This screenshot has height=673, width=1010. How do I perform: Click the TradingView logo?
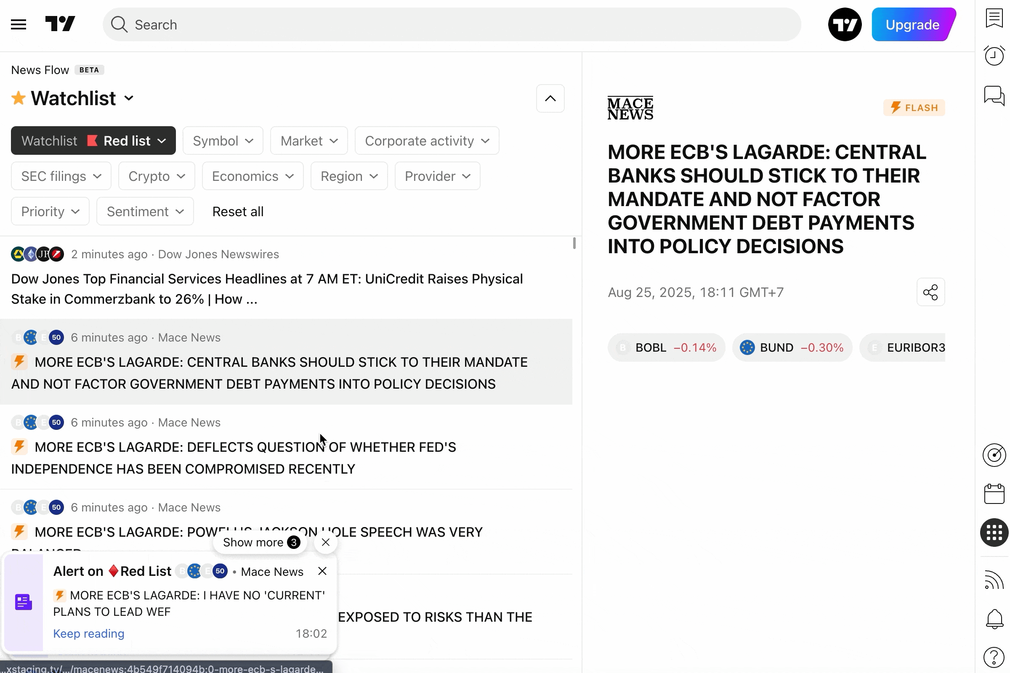(60, 24)
